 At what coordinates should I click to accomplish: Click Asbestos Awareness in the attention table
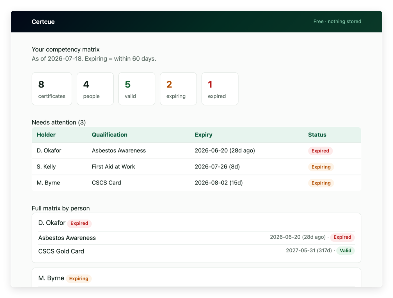(x=119, y=151)
